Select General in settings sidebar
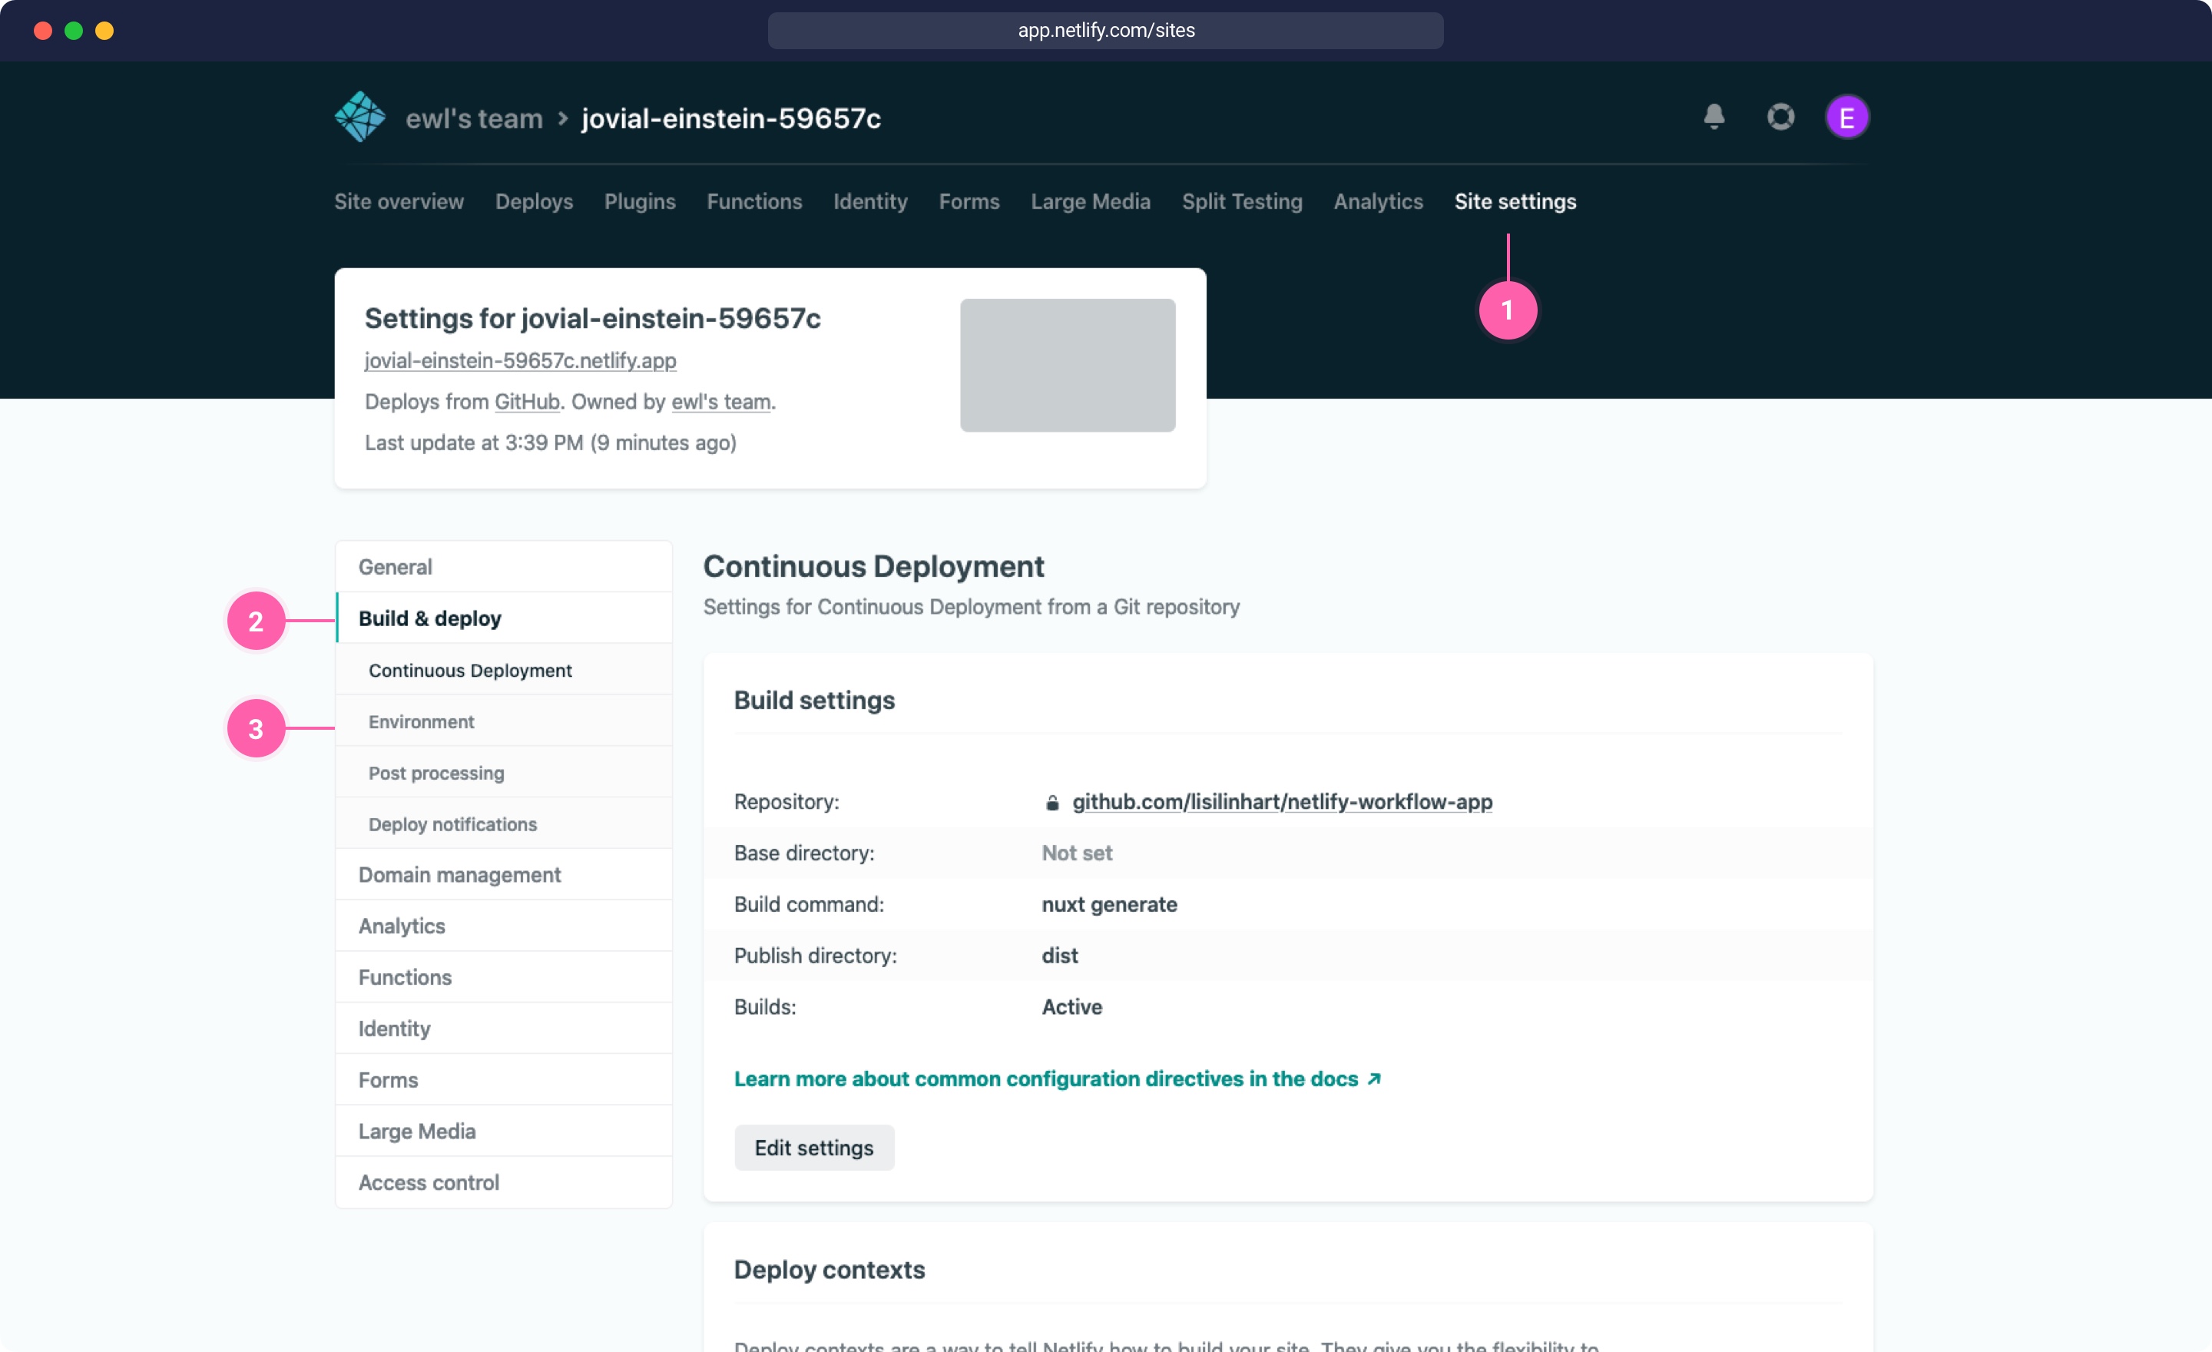Image resolution: width=2212 pixels, height=1352 pixels. click(x=504, y=566)
